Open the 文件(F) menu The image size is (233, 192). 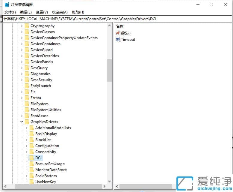pos(10,12)
